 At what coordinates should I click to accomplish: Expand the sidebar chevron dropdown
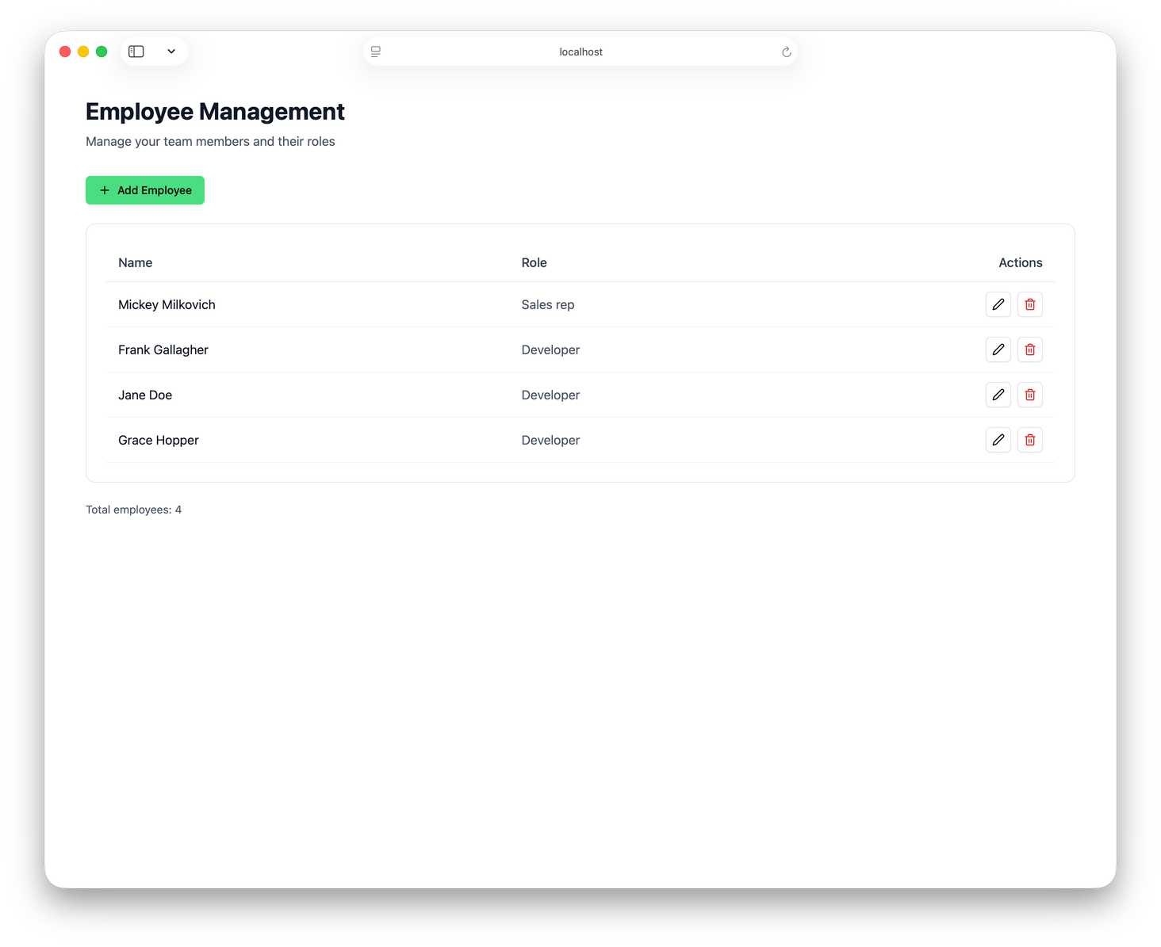tap(171, 52)
